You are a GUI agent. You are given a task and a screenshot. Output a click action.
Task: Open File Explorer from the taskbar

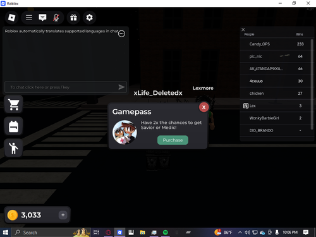tap(142, 233)
